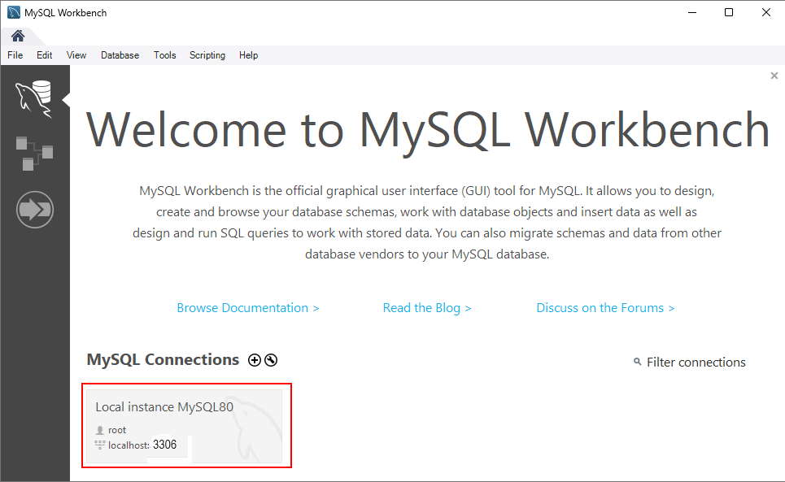Open the Help menu
The width and height of the screenshot is (785, 482).
tap(248, 55)
